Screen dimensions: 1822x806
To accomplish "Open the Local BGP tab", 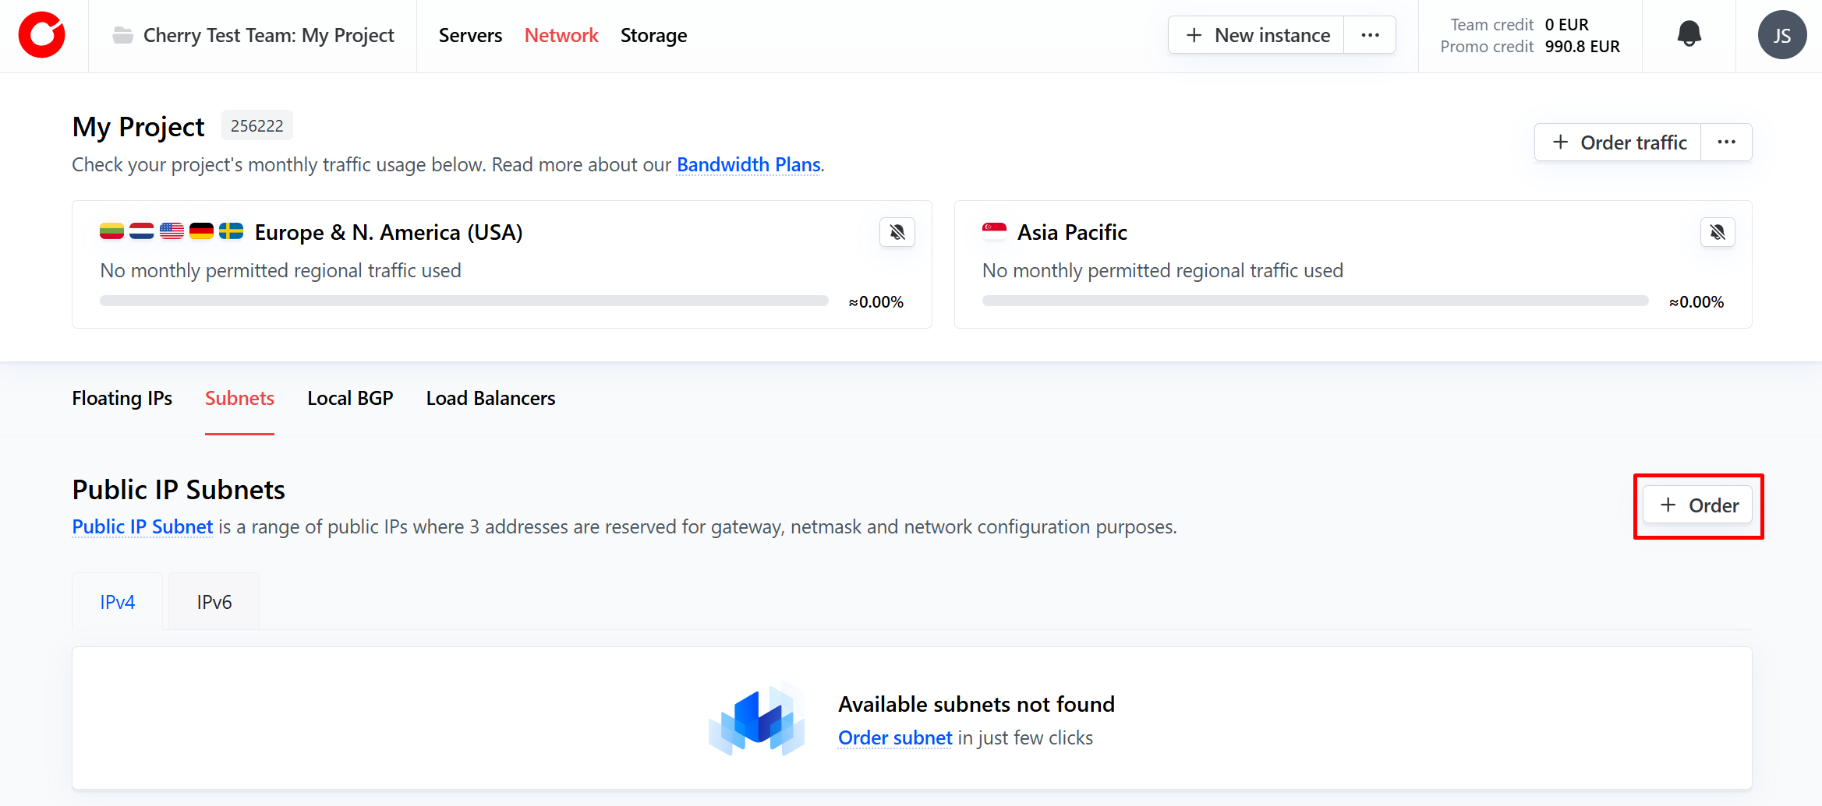I will coord(350,398).
